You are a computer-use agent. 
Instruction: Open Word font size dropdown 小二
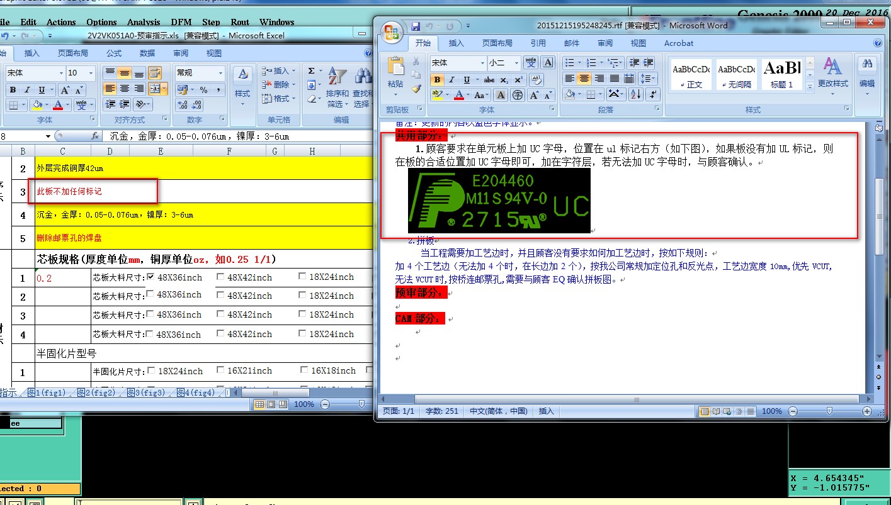516,63
